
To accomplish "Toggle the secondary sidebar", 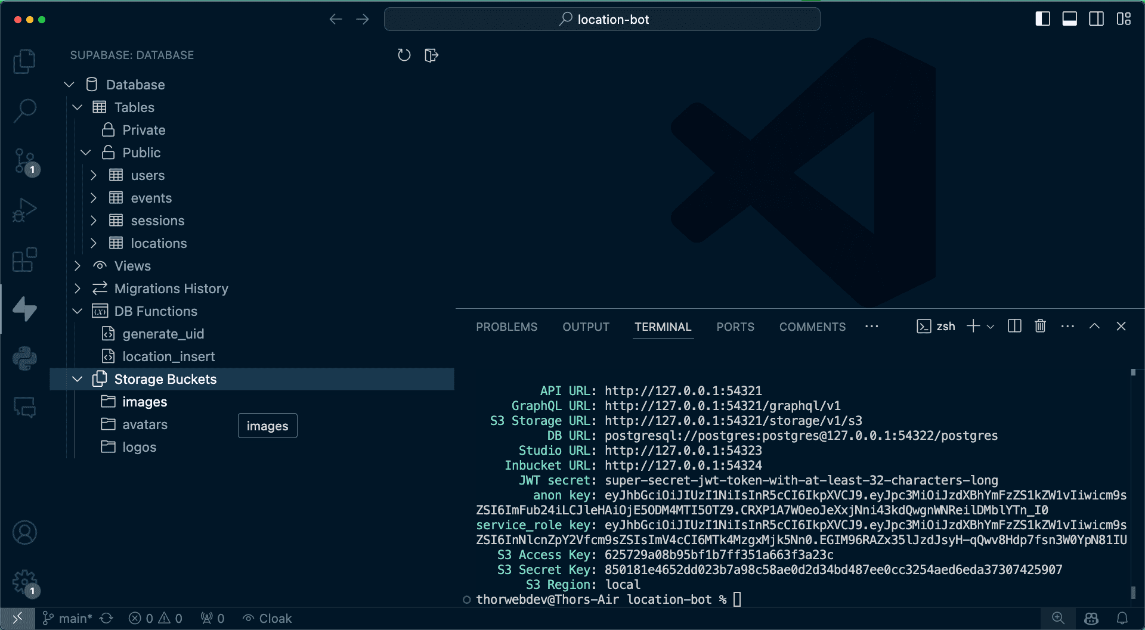I will click(1097, 18).
